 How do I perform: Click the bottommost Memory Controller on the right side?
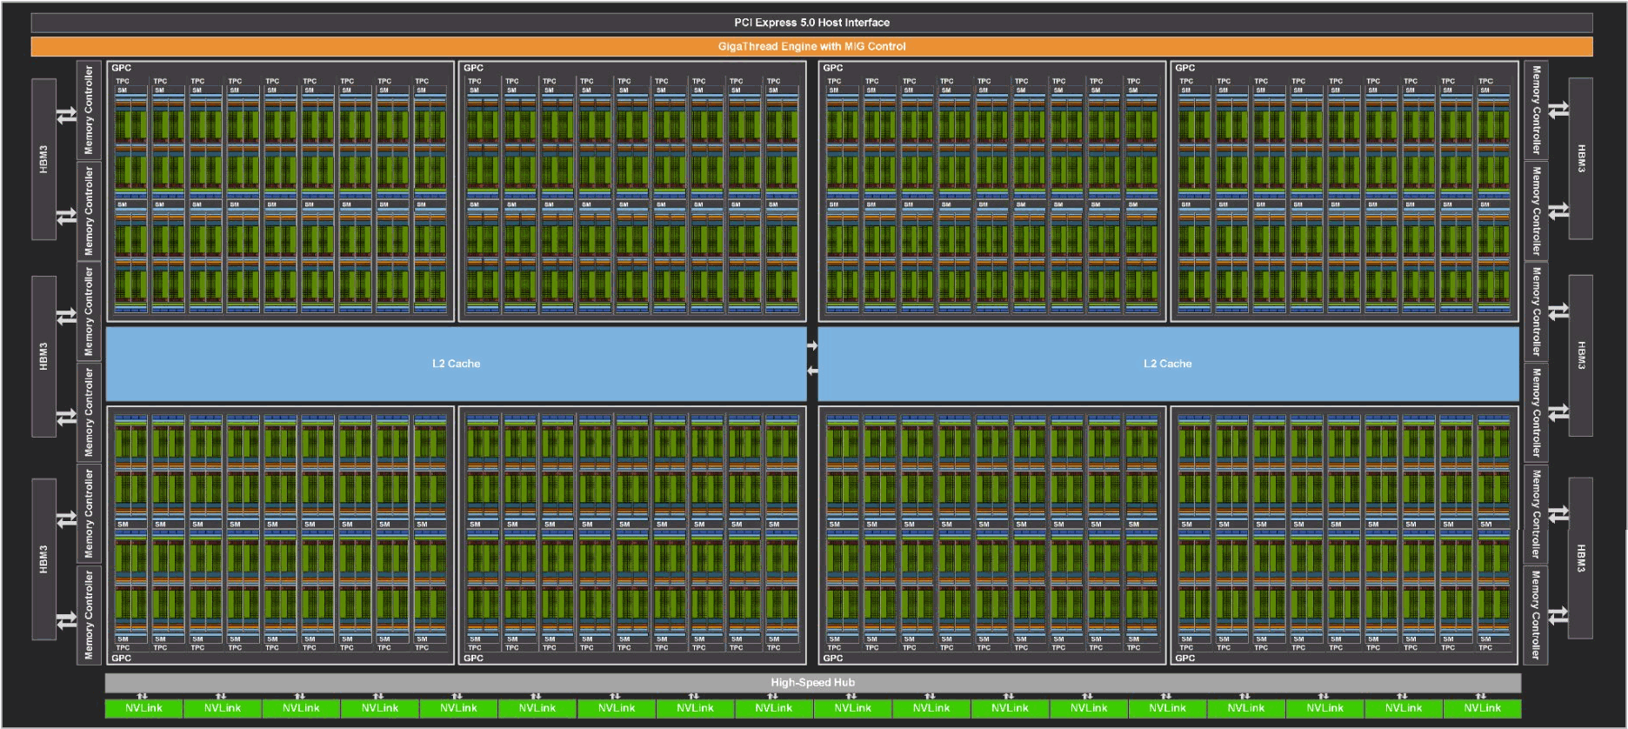point(1536,615)
